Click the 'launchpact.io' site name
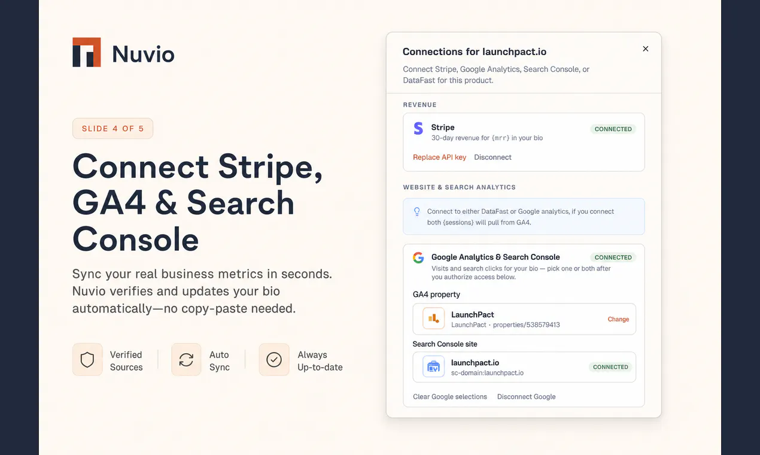 click(x=475, y=363)
